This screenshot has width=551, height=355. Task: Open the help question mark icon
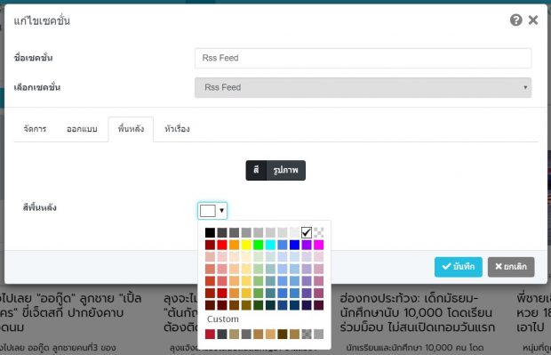click(515, 20)
